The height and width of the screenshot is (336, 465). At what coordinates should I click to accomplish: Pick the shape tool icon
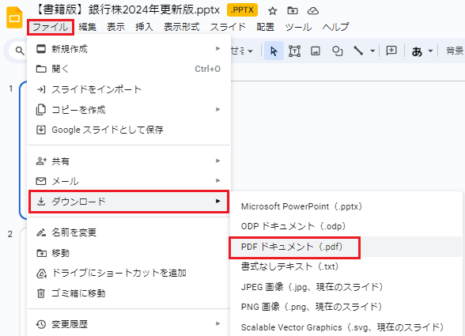coord(337,51)
